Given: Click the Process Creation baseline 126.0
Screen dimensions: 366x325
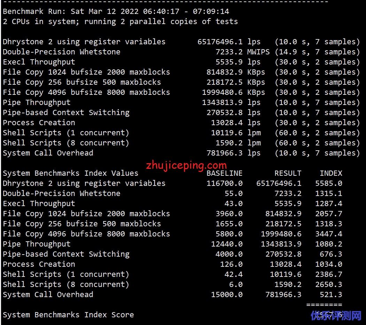Looking at the screenshot, I should click(x=231, y=264).
